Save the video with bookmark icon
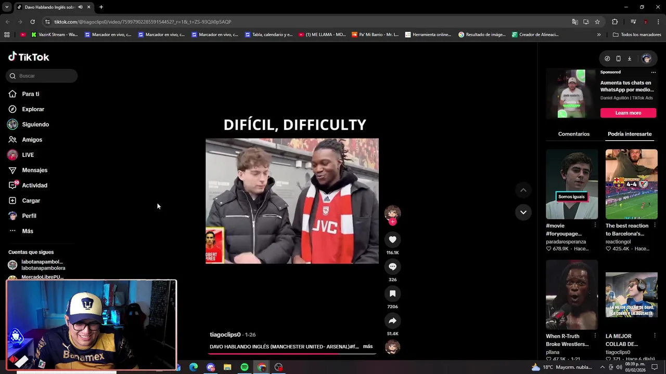 coord(392,293)
